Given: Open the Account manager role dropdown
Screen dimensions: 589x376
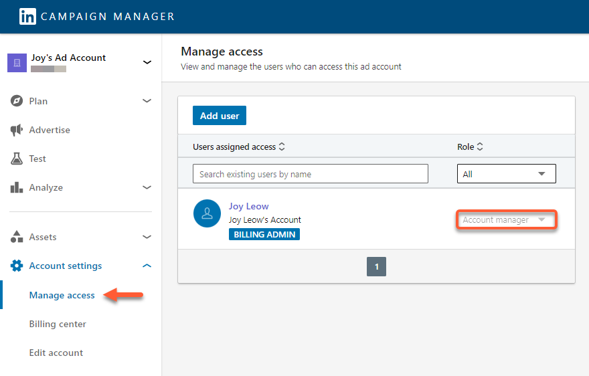Looking at the screenshot, I should click(506, 220).
